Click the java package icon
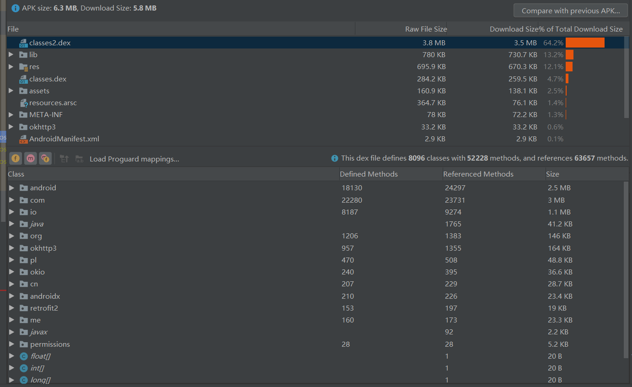This screenshot has height=387, width=632. coord(24,224)
